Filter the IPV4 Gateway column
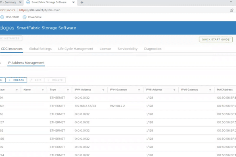236x157 pixels. [139, 90]
